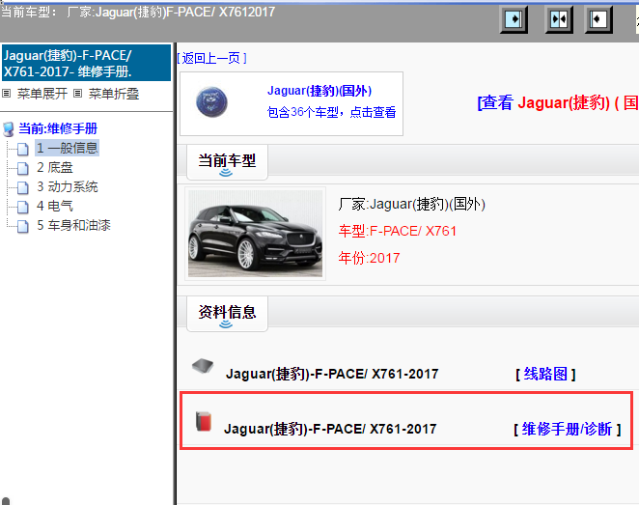This screenshot has width=639, height=505.
Task: Click page icon next to 4 电气
Action: (23, 207)
